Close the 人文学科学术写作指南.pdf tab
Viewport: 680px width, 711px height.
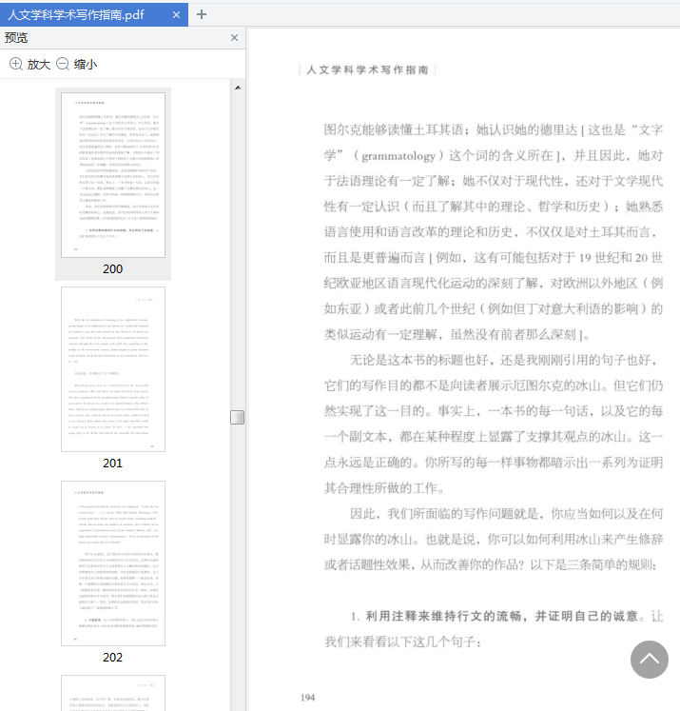176,14
